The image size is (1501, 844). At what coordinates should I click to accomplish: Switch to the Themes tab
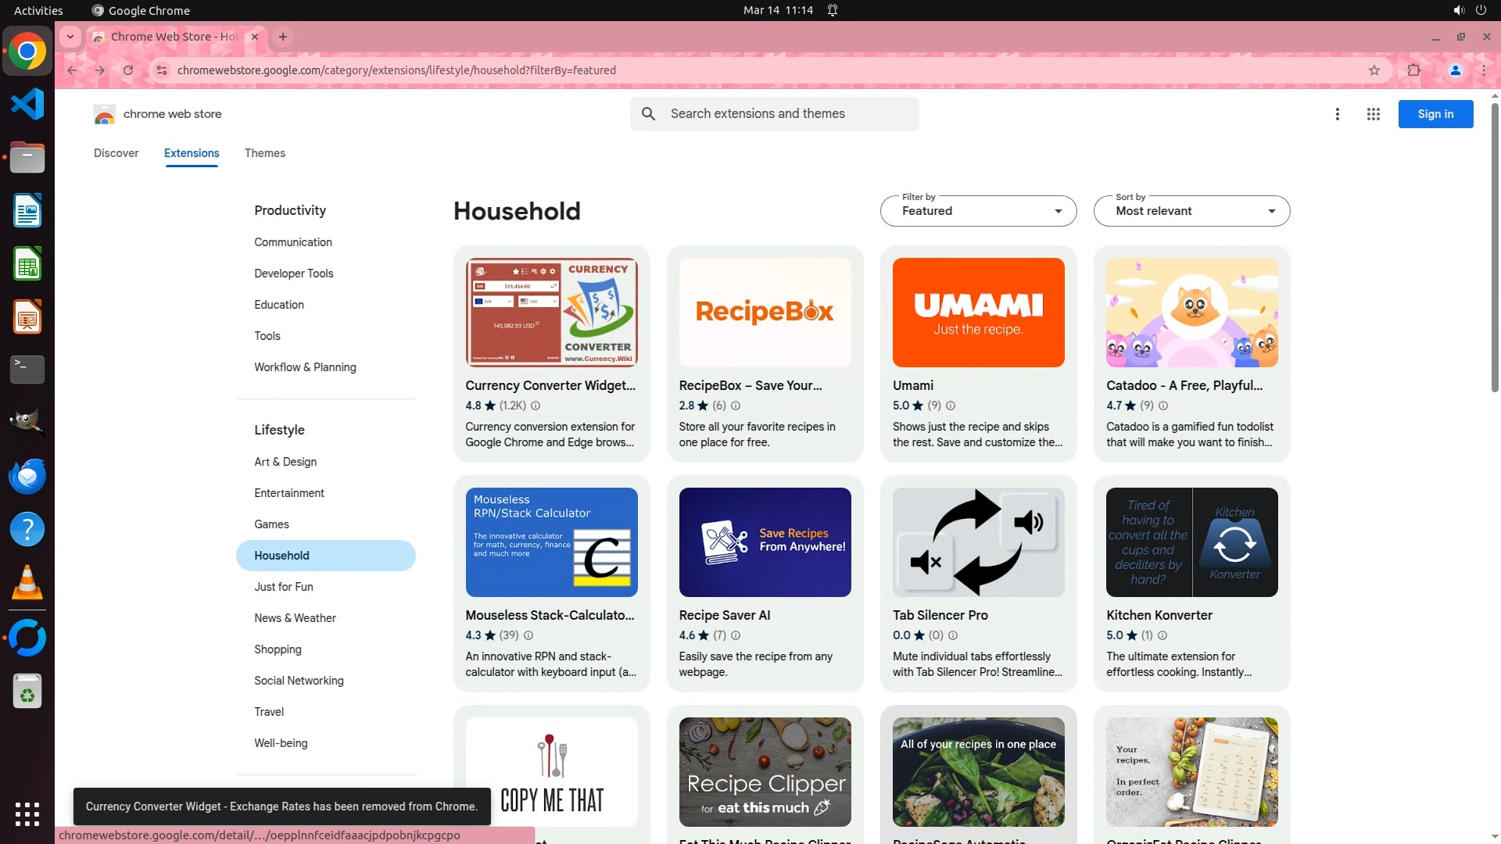coord(264,153)
